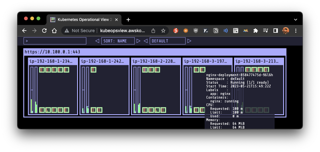
Task: Click first top-row pod on ip-192-168-3-197
Action: click(x=196, y=70)
